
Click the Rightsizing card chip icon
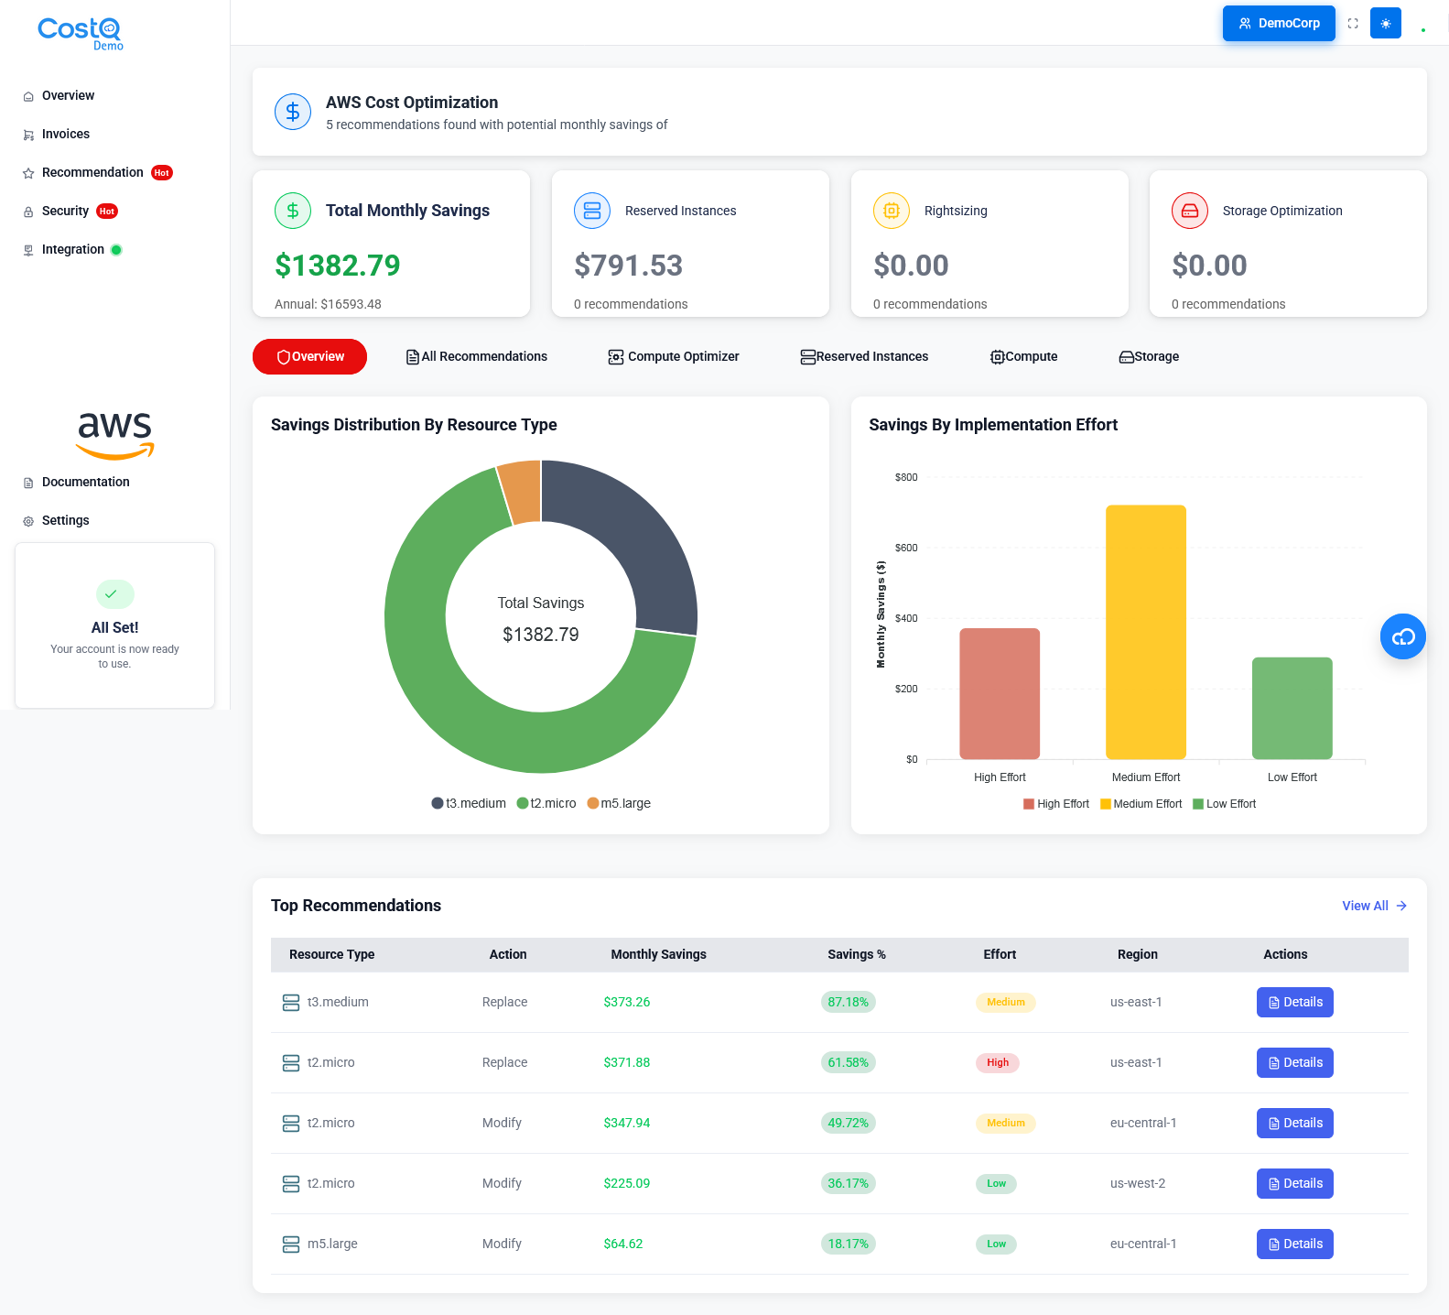(x=892, y=211)
